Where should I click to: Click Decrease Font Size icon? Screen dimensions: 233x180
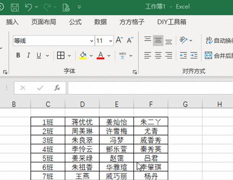click(130, 40)
